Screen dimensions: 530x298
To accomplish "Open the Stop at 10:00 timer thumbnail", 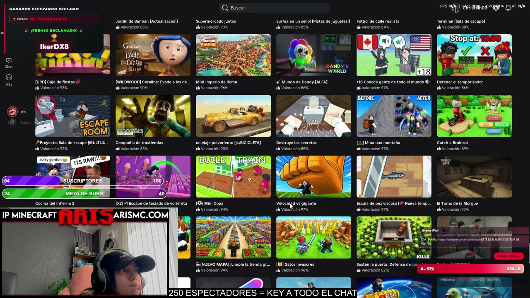I will (475, 55).
